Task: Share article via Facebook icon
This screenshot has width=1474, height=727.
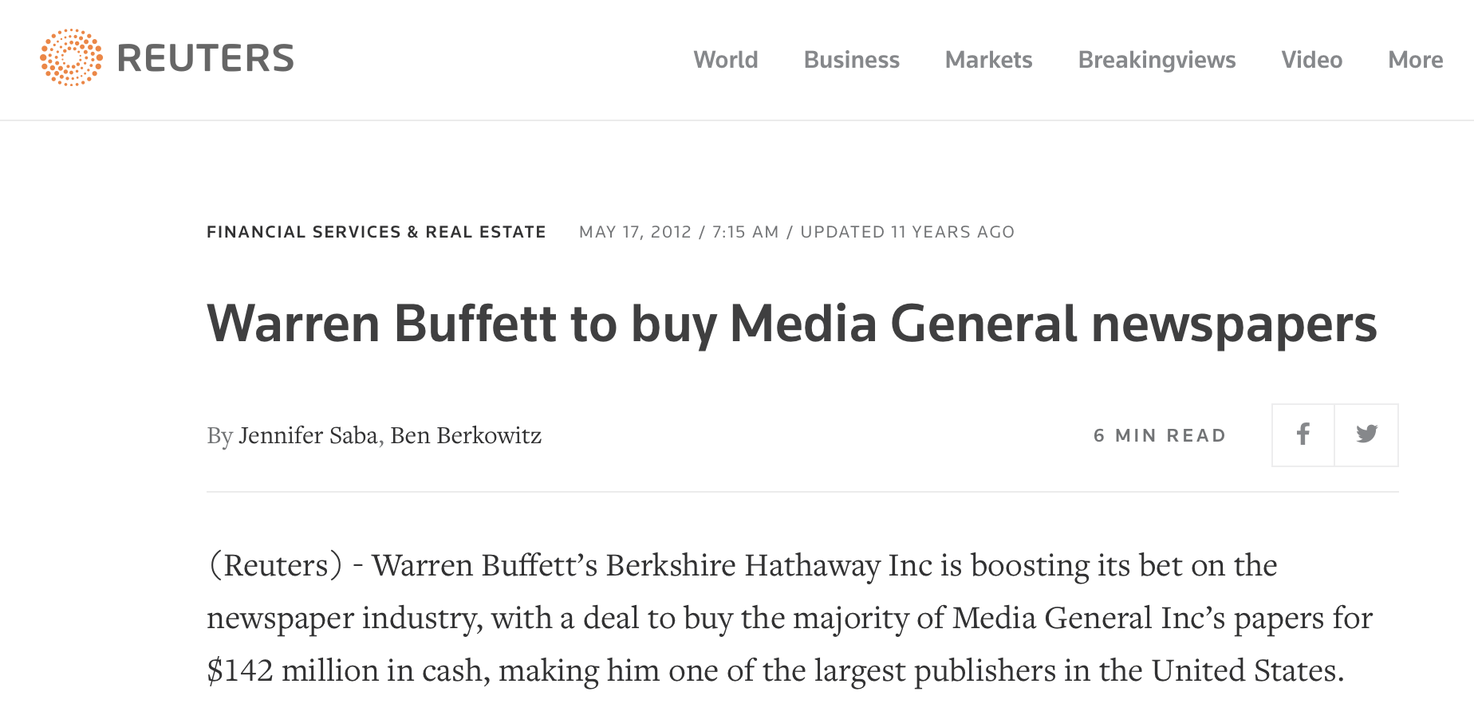Action: (1303, 434)
